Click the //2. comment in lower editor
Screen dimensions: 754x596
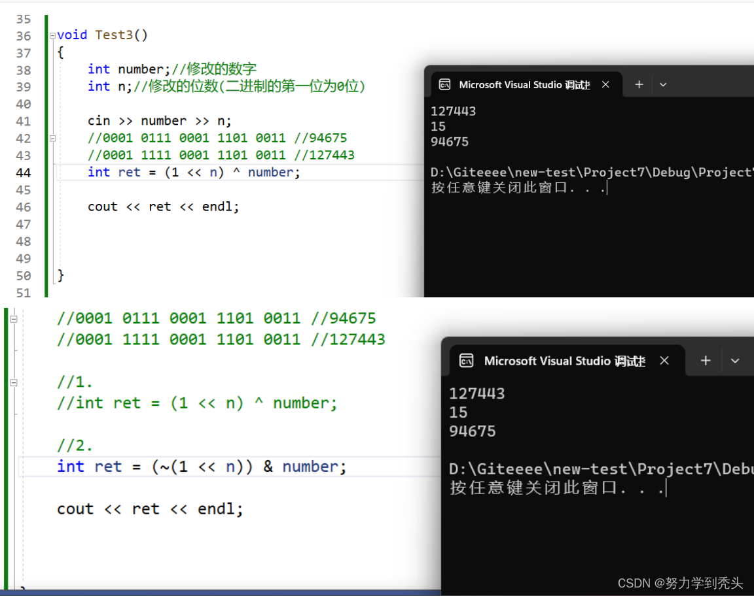click(x=75, y=446)
